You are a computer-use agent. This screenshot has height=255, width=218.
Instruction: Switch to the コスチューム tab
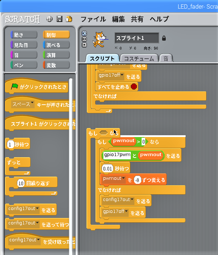coord(139,59)
